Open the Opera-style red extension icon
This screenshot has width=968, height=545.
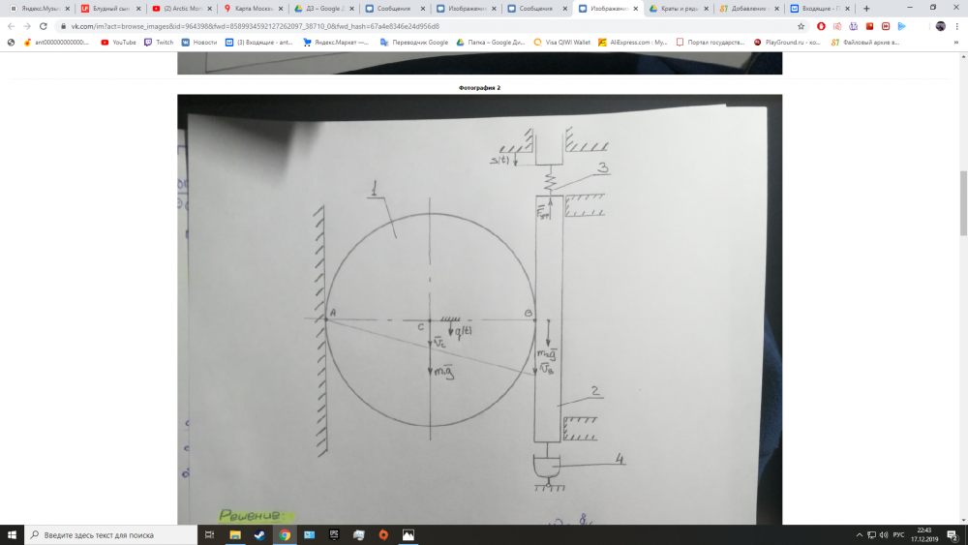point(821,26)
